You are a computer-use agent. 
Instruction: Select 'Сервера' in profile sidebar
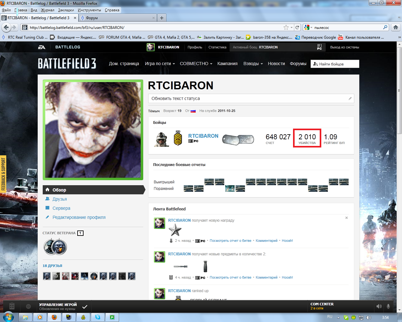click(61, 208)
